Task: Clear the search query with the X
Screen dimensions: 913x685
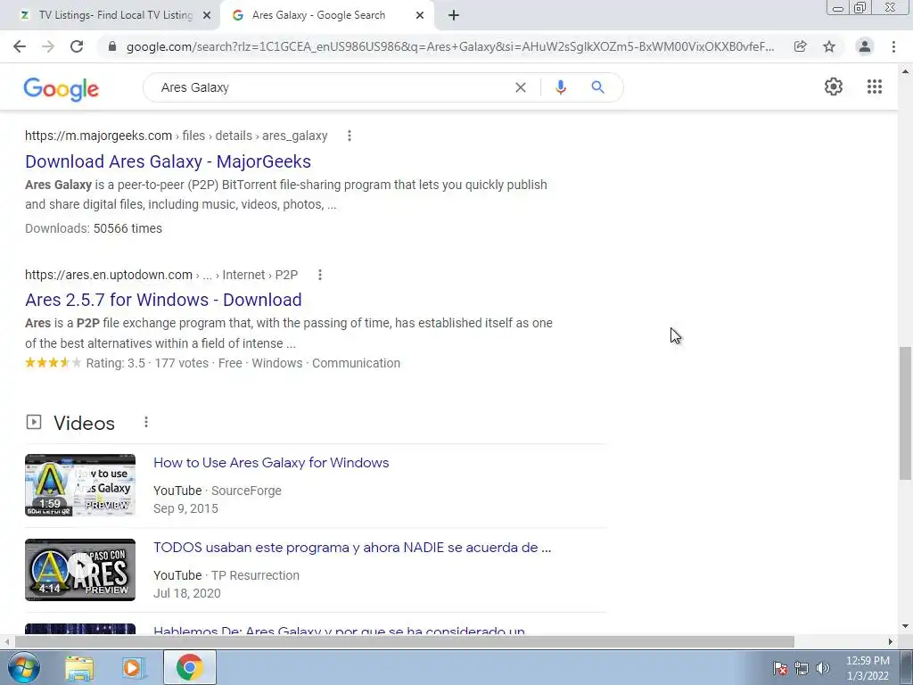Action: (x=521, y=87)
